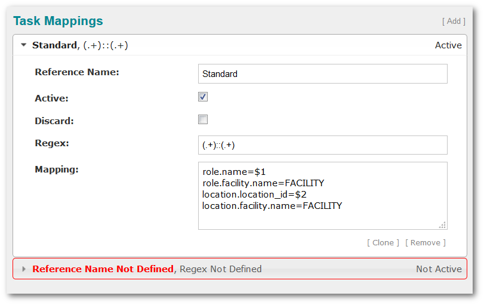Clone the Standard task mapping
484x305 pixels.
point(383,243)
